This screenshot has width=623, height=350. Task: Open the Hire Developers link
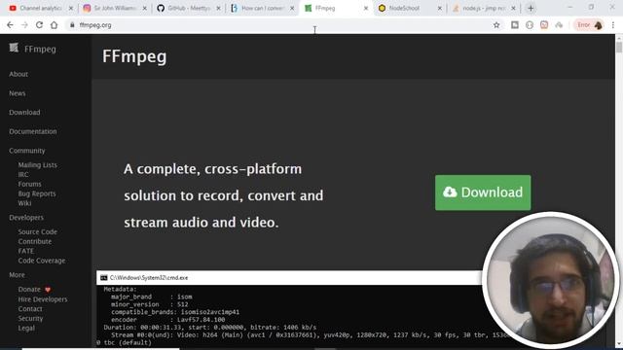(43, 299)
